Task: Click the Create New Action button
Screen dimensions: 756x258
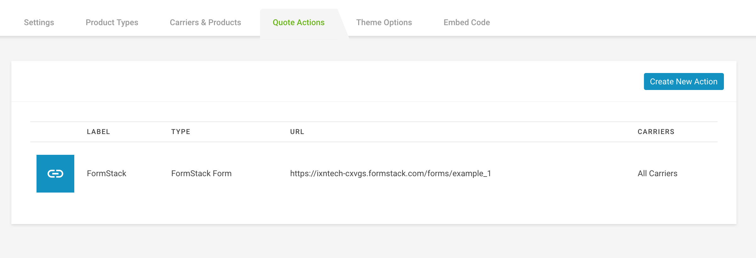Action: pos(684,81)
